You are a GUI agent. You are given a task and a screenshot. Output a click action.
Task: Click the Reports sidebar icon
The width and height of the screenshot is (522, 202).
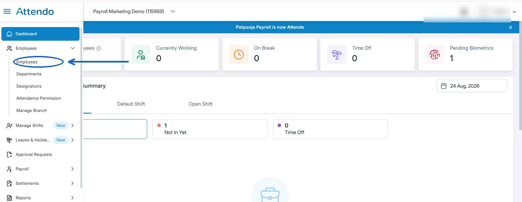(x=9, y=198)
